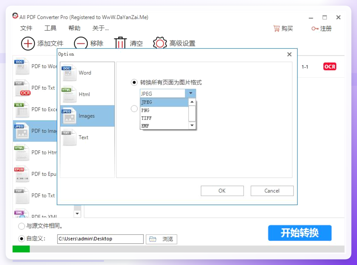Select PDF to Epub icon

click(x=22, y=174)
